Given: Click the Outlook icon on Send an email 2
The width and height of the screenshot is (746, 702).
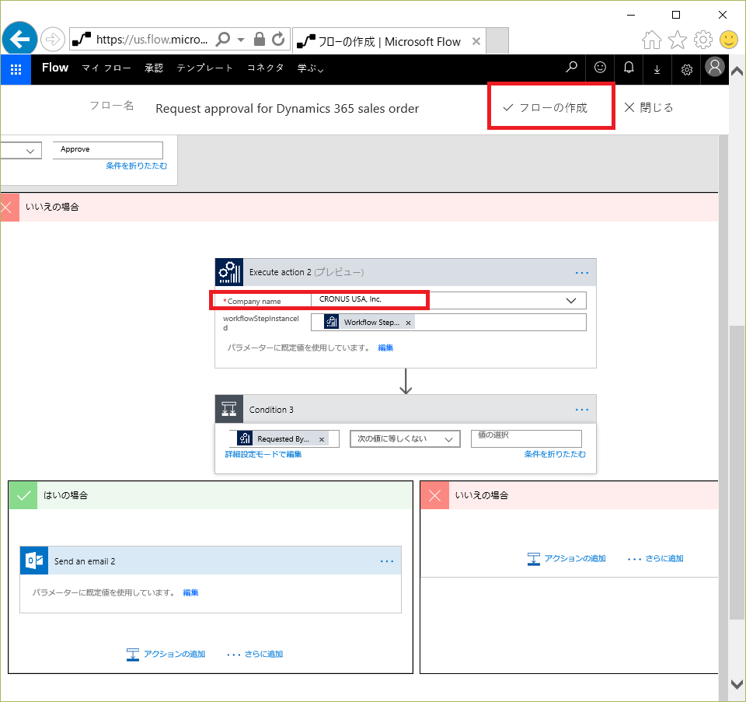Looking at the screenshot, I should click(34, 561).
